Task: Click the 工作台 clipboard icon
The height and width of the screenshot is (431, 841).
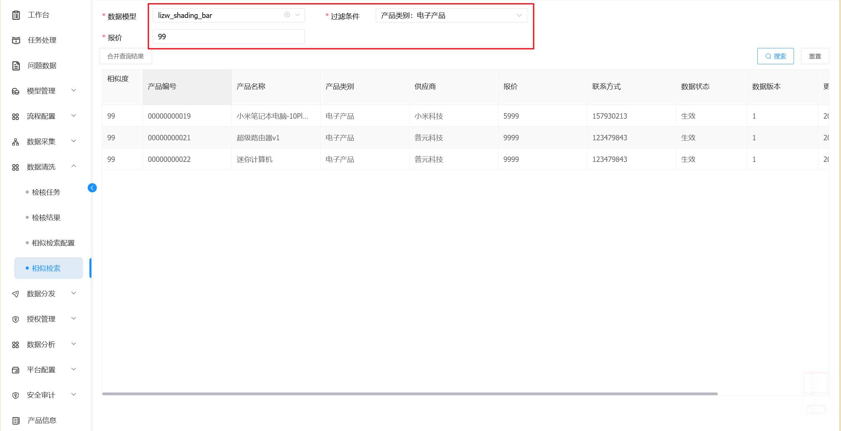Action: point(16,15)
